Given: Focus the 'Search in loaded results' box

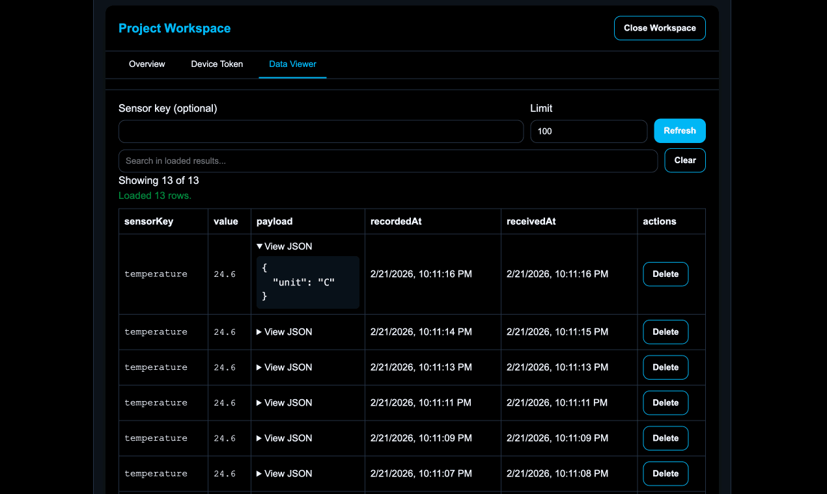Looking at the screenshot, I should click(x=387, y=161).
